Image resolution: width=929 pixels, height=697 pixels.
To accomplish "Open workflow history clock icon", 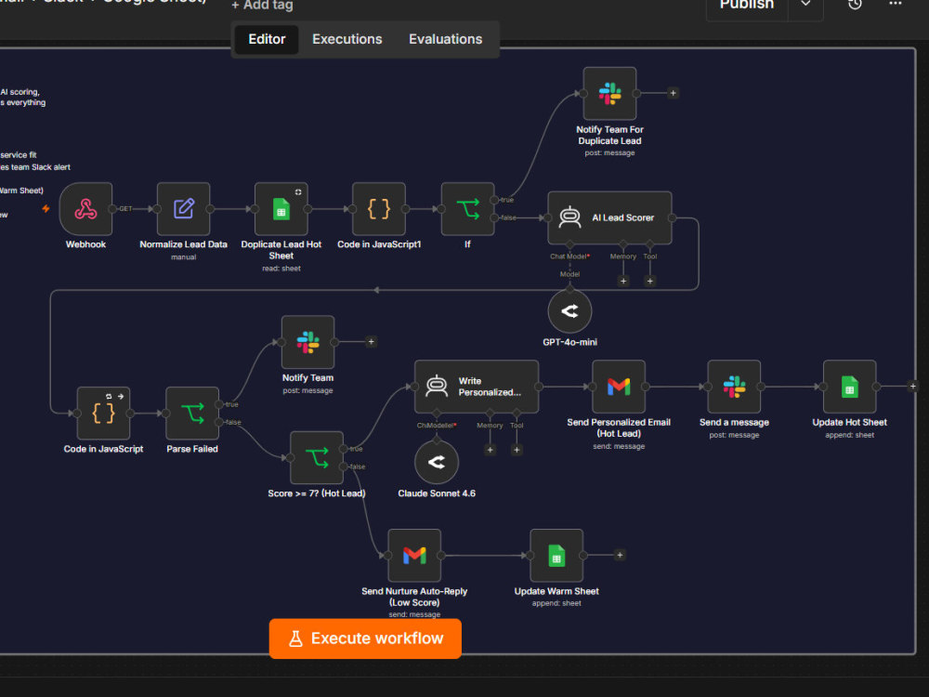I will pos(855,5).
